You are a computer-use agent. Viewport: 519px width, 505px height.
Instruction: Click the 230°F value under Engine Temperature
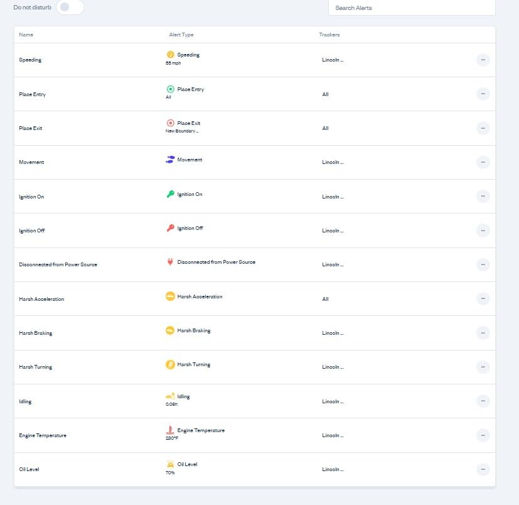click(172, 438)
